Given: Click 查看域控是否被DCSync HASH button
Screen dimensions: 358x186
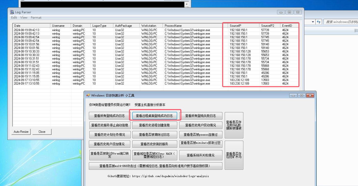Looking at the screenshot, I should (154, 155).
